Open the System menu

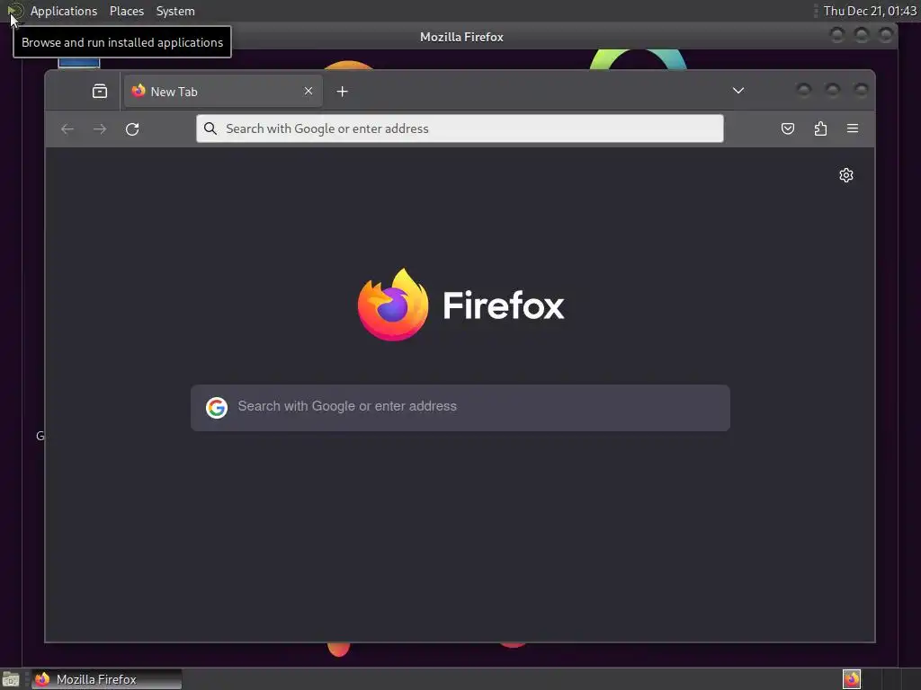pos(175,11)
